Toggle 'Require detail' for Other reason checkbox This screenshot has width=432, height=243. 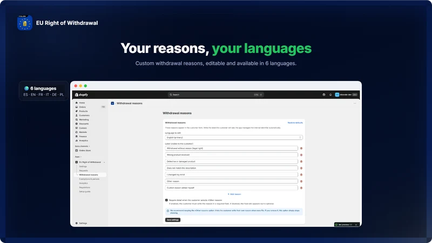pos(166,200)
